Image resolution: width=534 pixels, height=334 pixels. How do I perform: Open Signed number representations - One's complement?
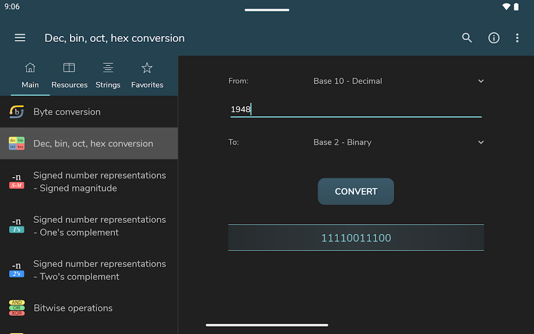tap(89, 226)
